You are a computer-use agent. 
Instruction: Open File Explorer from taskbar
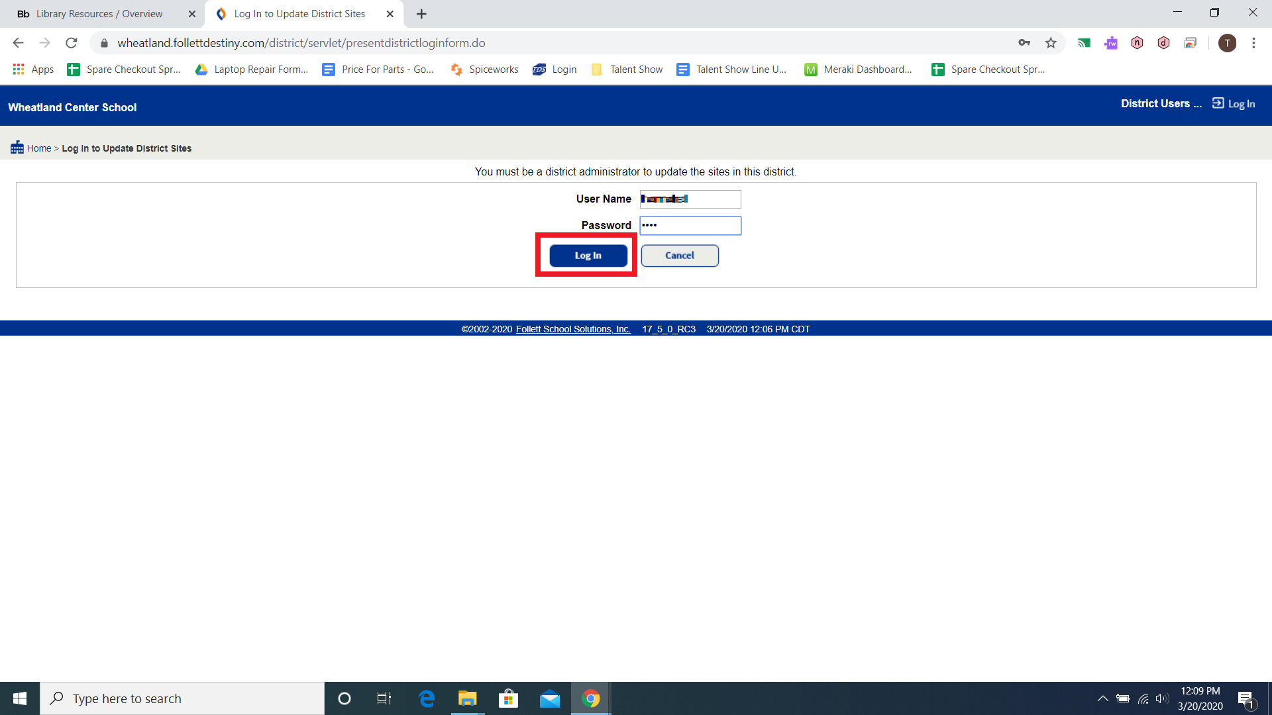(467, 698)
